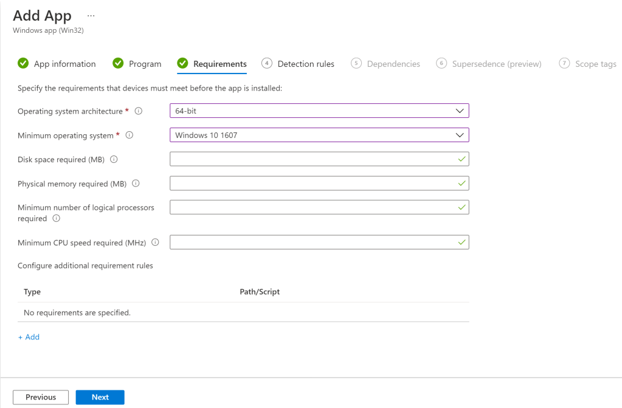Image resolution: width=622 pixels, height=408 pixels.
Task: Click info icon for Minimum CPU speed
Action: [155, 243]
